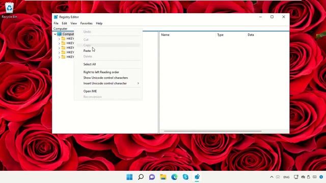Click the horizontal scrollbar in values pane
The width and height of the screenshot is (326, 183).
(x=212, y=131)
